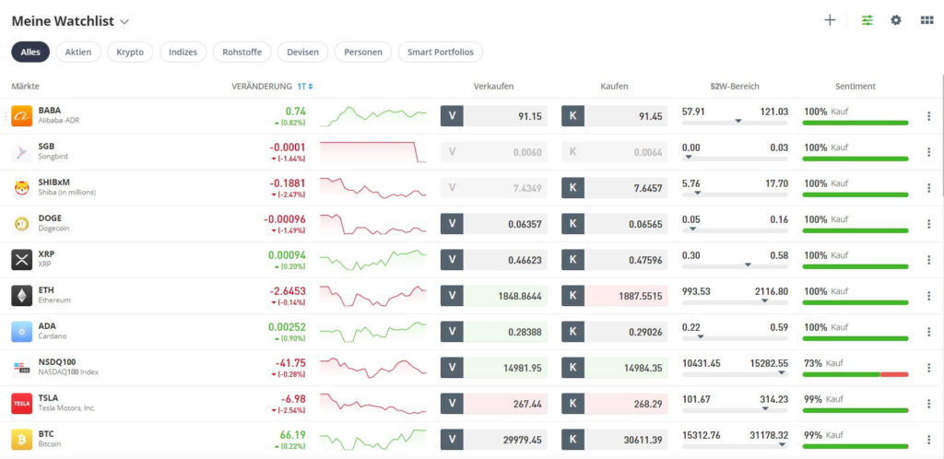944x459 pixels.
Task: Buy BTC at 30611.39
Action: 615,440
